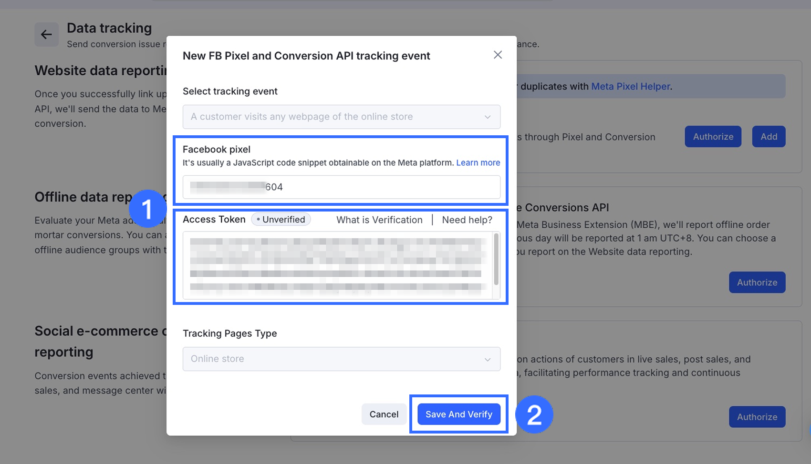Image resolution: width=811 pixels, height=464 pixels.
Task: Close the New FB Pixel dialog
Action: [498, 55]
